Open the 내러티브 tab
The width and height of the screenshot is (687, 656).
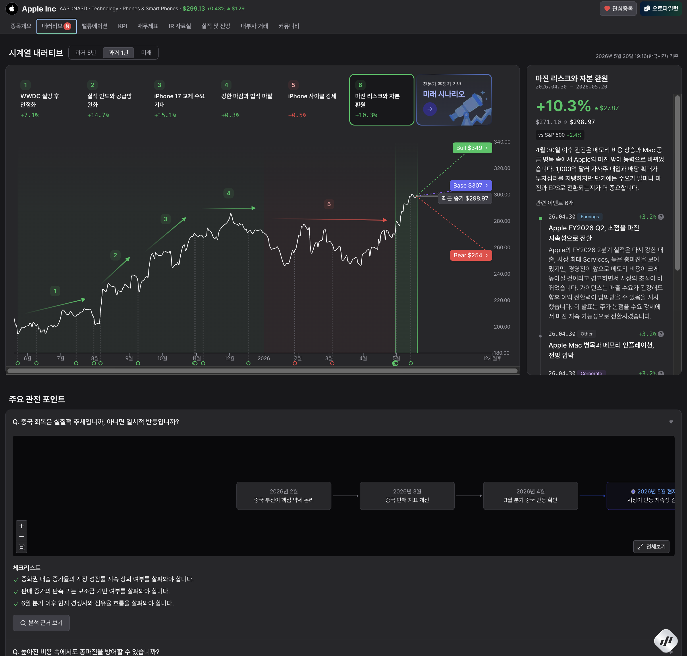pos(56,26)
